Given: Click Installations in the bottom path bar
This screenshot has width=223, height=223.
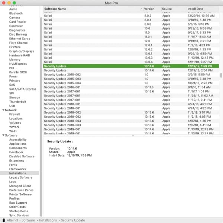Looking at the screenshot, I should pos(48,220).
